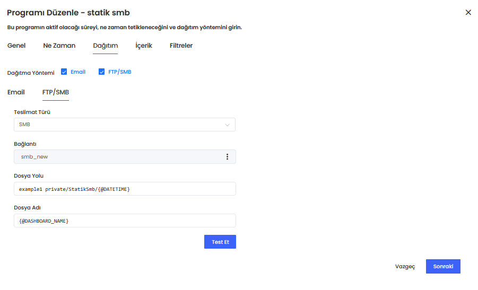Go to the İçerik tab
The image size is (478, 290).
click(144, 46)
